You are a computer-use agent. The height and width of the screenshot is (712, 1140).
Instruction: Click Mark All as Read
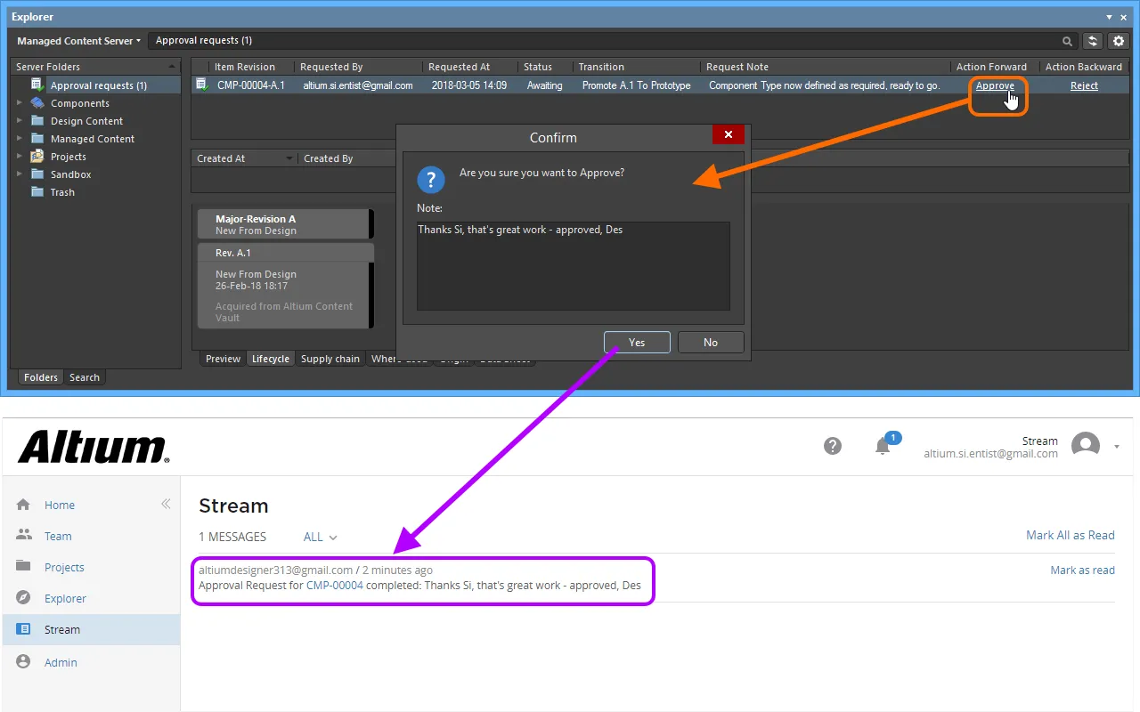coord(1071,535)
